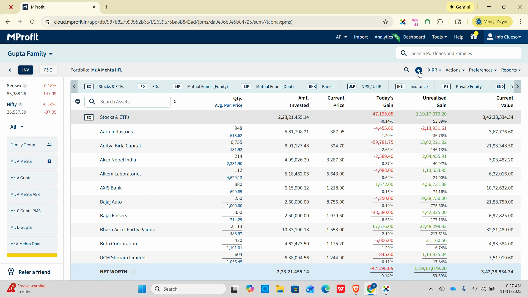Screen dimensions: 528x297
Task: Click the add transaction plus icon
Action: tap(418, 70)
